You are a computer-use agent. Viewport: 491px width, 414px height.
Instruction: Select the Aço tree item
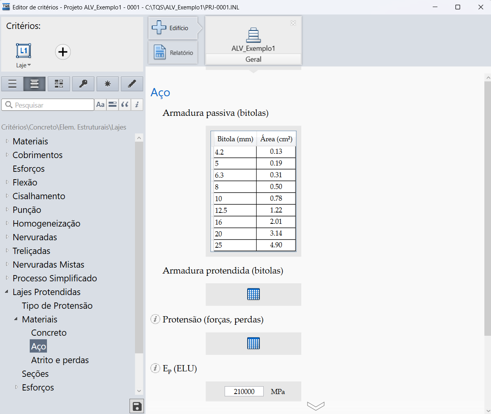click(38, 346)
